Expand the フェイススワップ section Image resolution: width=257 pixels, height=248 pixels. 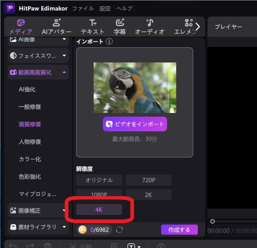(x=38, y=56)
